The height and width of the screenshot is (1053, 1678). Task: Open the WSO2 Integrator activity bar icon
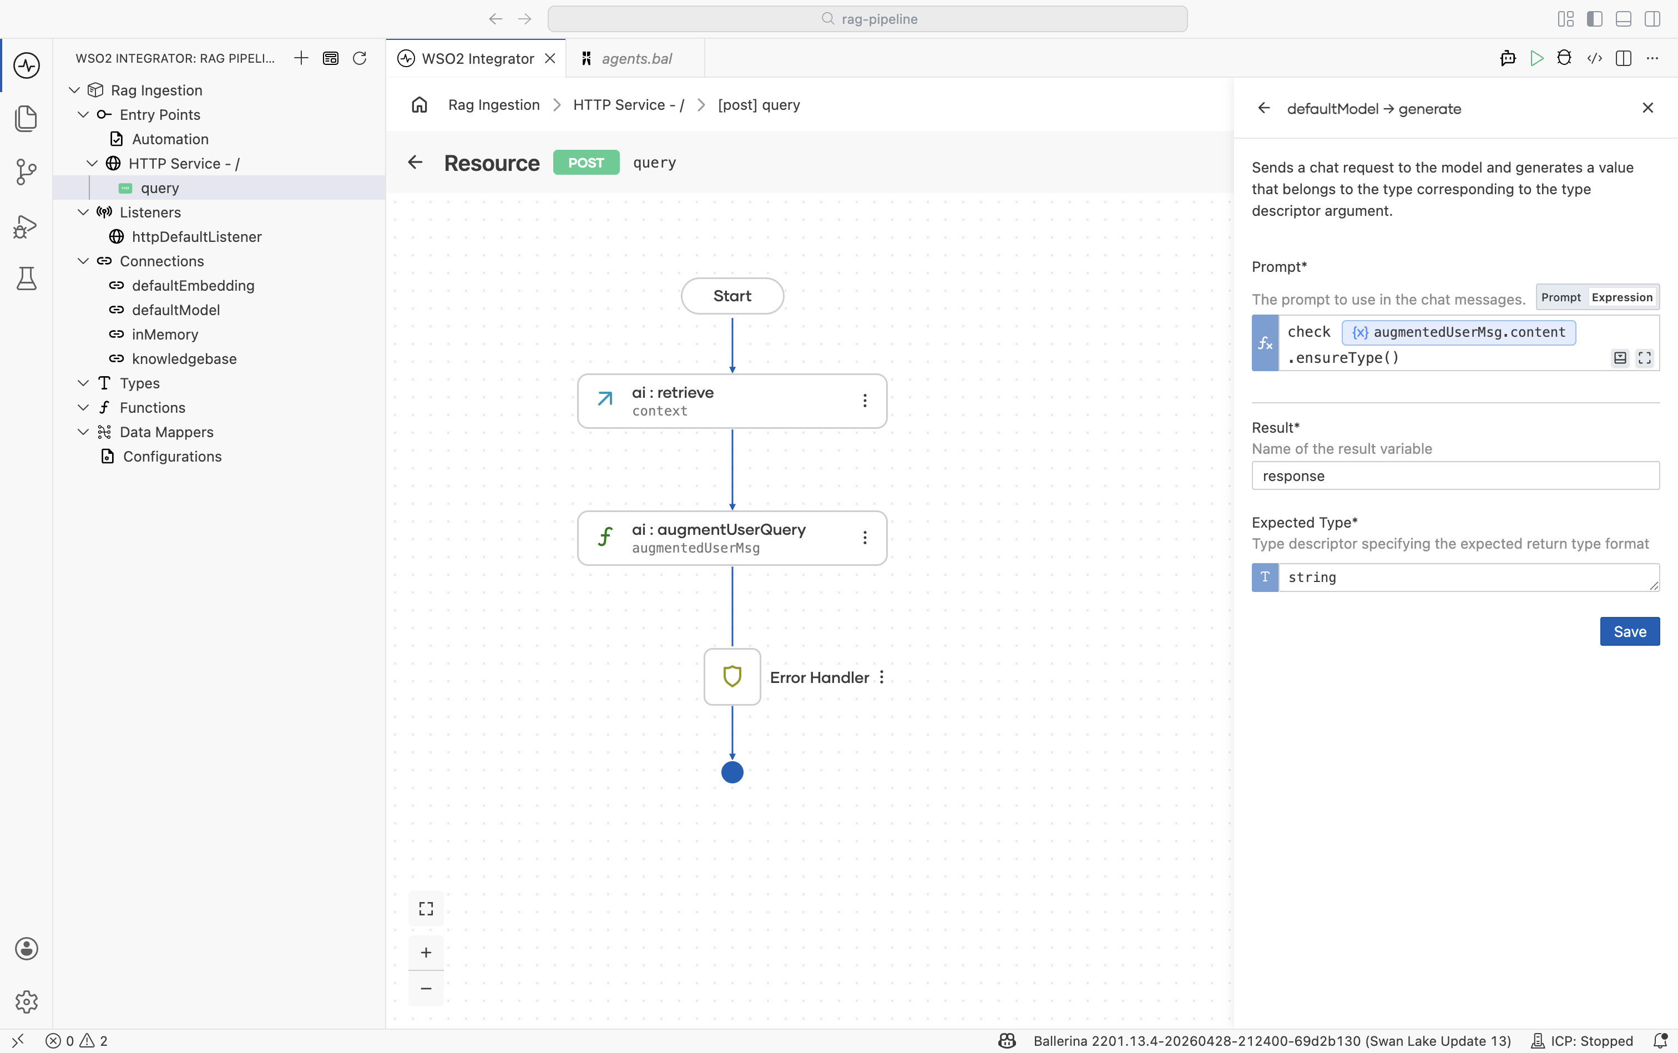coord(27,65)
